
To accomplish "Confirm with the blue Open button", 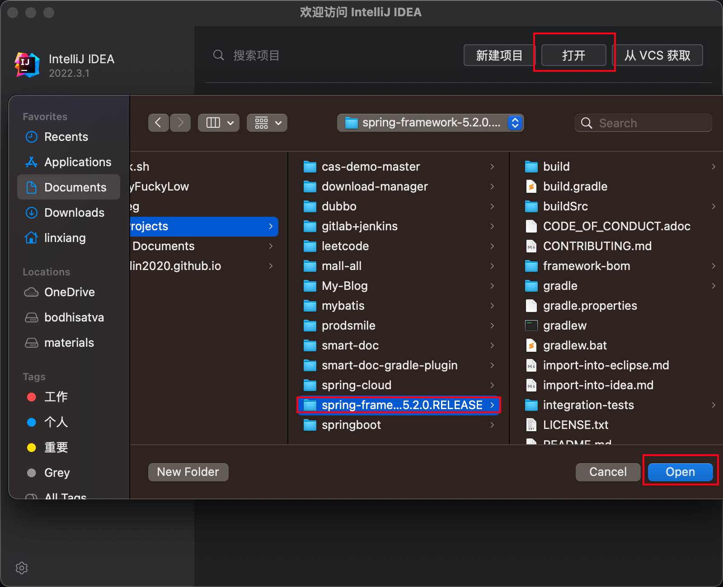I will pos(680,472).
